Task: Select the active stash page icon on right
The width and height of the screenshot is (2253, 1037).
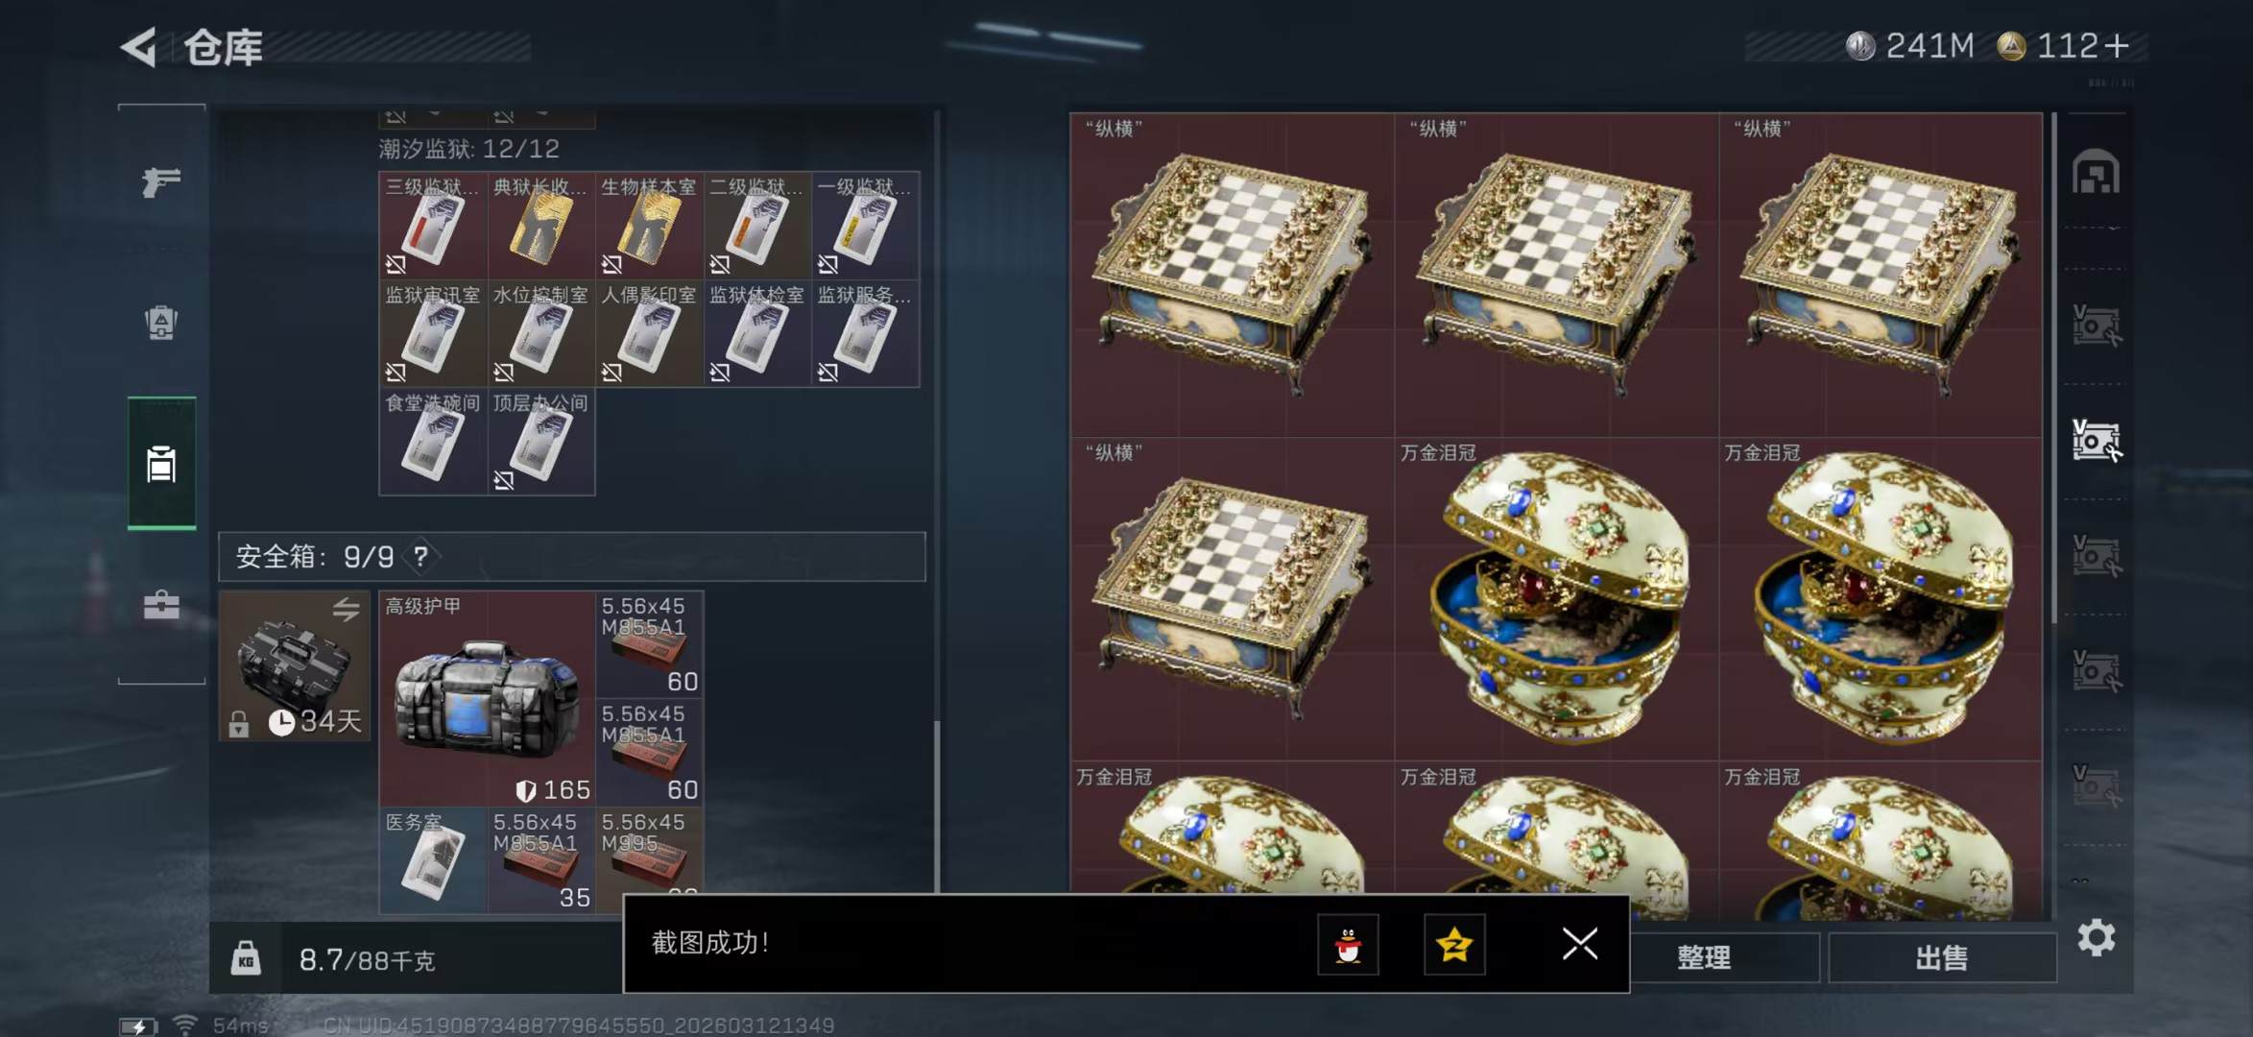Action: pos(2096,442)
